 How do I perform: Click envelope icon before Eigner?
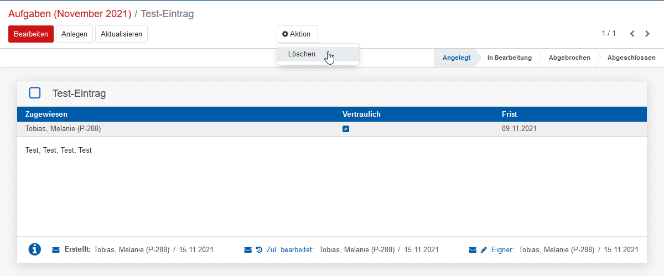473,250
